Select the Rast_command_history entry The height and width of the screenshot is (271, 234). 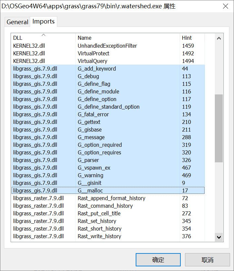tap(108, 206)
